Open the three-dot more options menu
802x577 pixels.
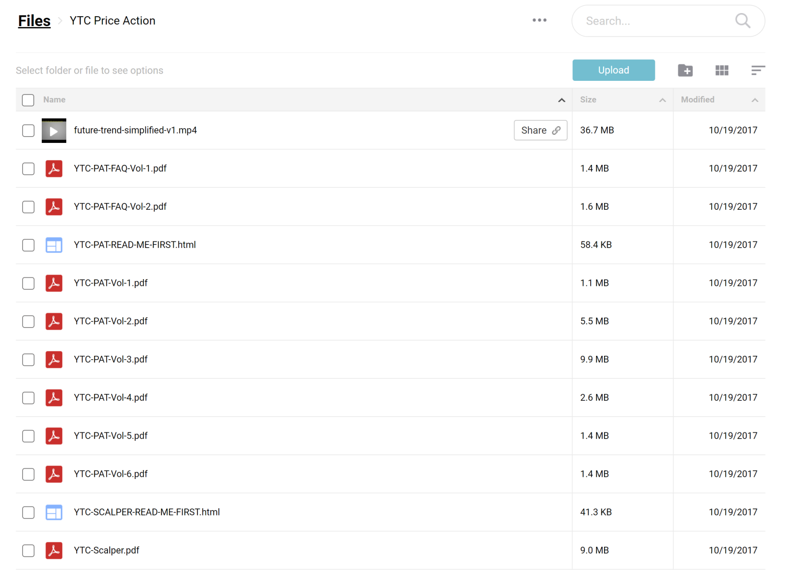pyautogui.click(x=539, y=20)
